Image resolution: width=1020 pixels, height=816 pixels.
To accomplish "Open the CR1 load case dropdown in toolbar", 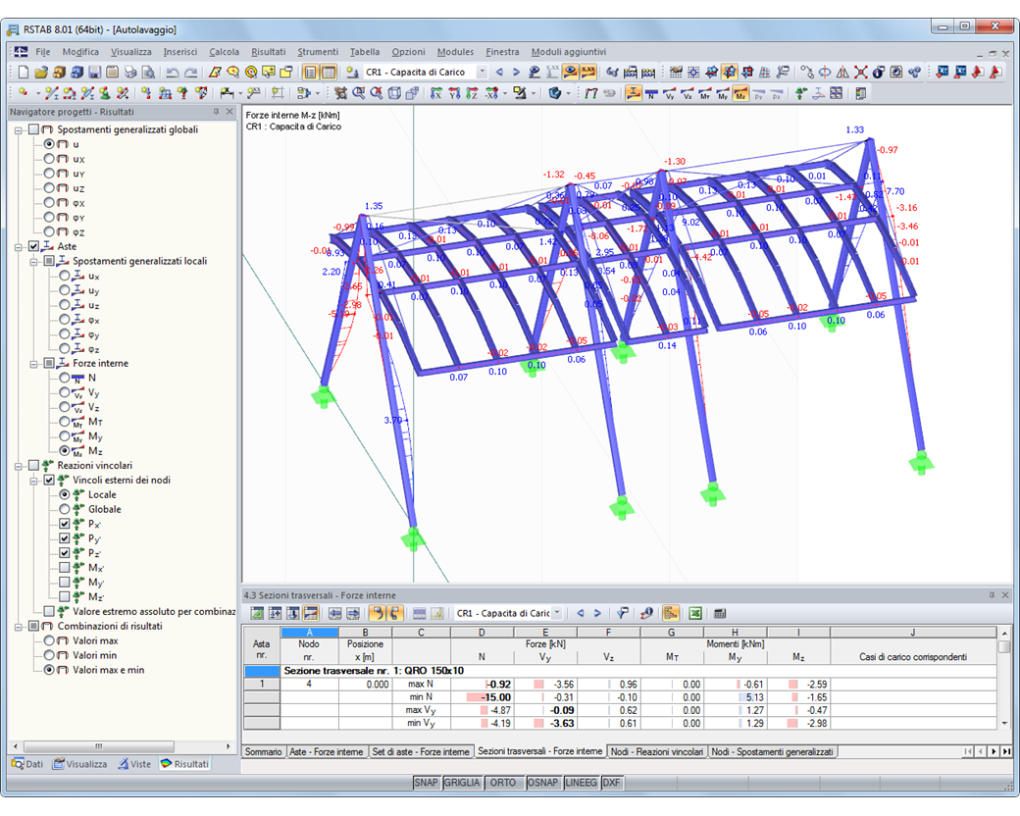I will point(482,73).
